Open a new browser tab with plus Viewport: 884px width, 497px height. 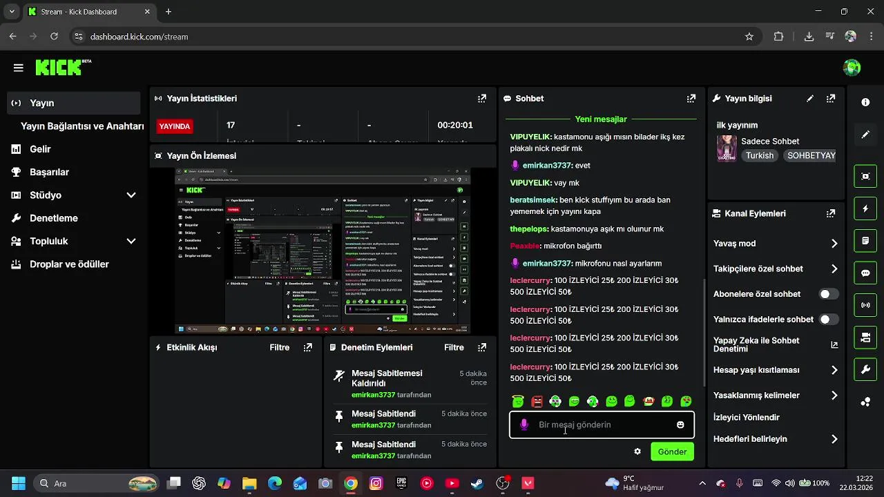tap(169, 12)
